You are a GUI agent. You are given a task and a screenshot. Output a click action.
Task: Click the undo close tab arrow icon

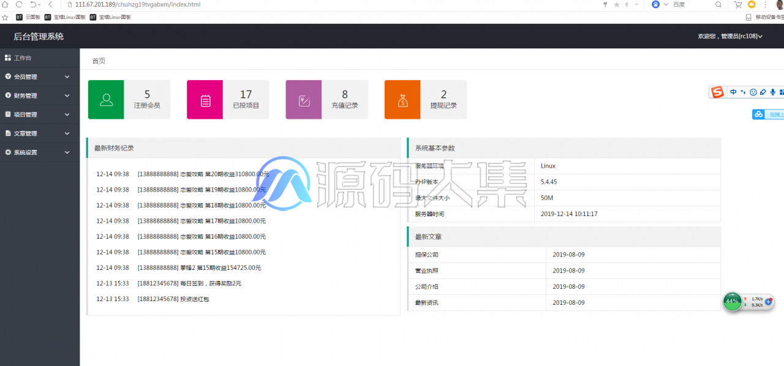[x=35, y=4]
